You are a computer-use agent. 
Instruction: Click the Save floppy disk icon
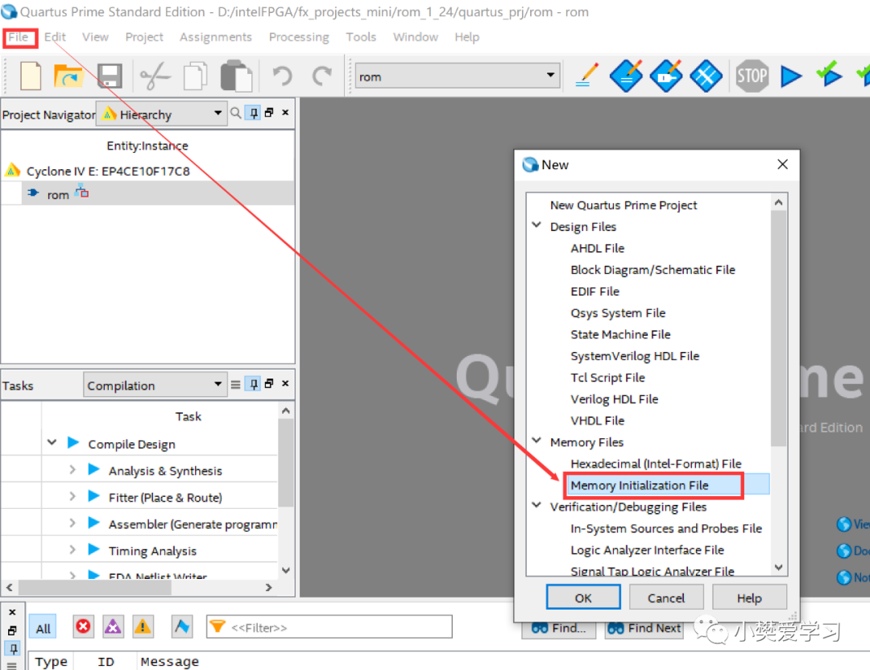[x=110, y=76]
